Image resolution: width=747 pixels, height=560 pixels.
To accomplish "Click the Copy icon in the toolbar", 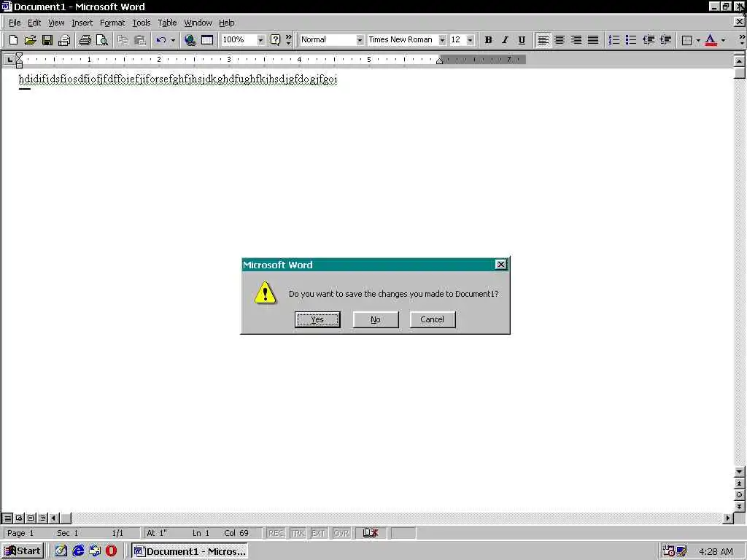I will tap(123, 40).
